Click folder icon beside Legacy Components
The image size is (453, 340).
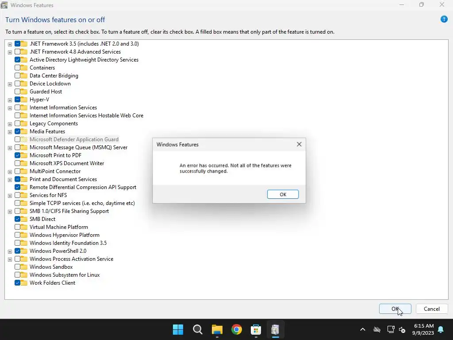pos(24,124)
